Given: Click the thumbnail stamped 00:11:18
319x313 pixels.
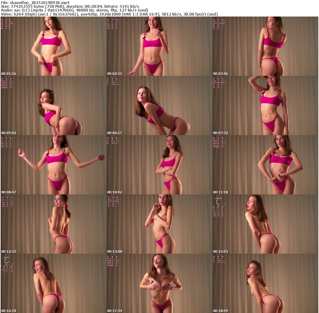Looking at the screenshot, I should tap(265, 165).
